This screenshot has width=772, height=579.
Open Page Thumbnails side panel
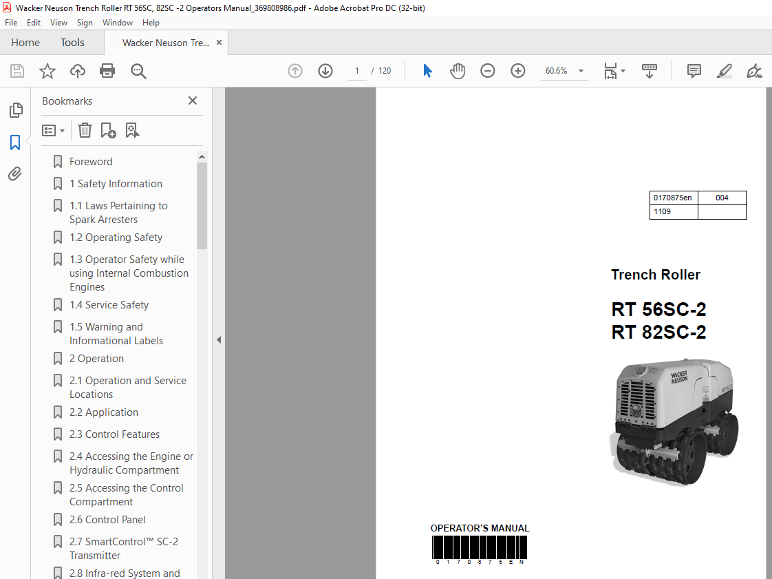[16, 110]
